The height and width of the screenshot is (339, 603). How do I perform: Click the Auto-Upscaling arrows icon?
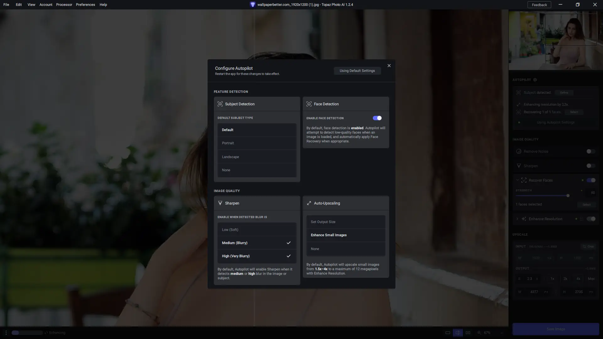pos(309,203)
